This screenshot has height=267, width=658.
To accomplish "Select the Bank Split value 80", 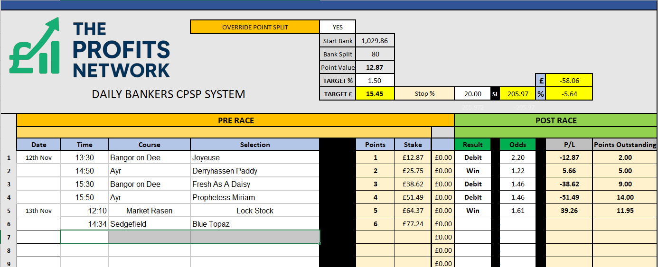I will [375, 54].
